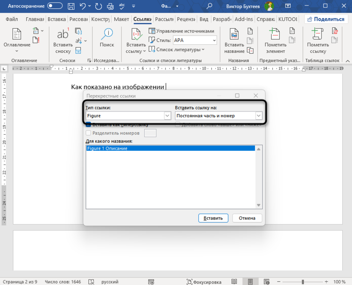The width and height of the screenshot is (352, 285).
Task: Check the number separator (Разделитель номеров) box
Action: coord(88,133)
